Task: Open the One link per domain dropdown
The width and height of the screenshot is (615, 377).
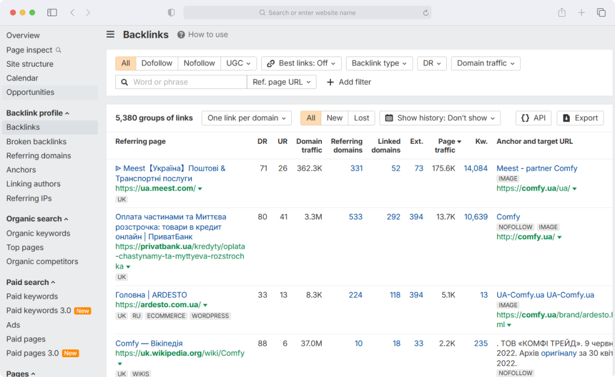Action: click(247, 118)
